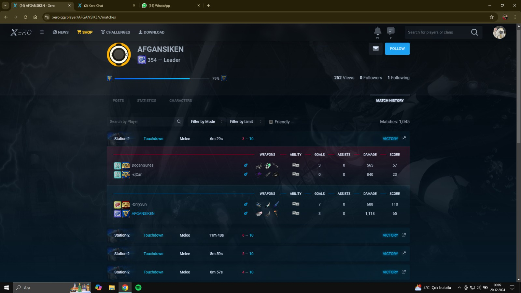Open first match details external link icon

(x=404, y=138)
